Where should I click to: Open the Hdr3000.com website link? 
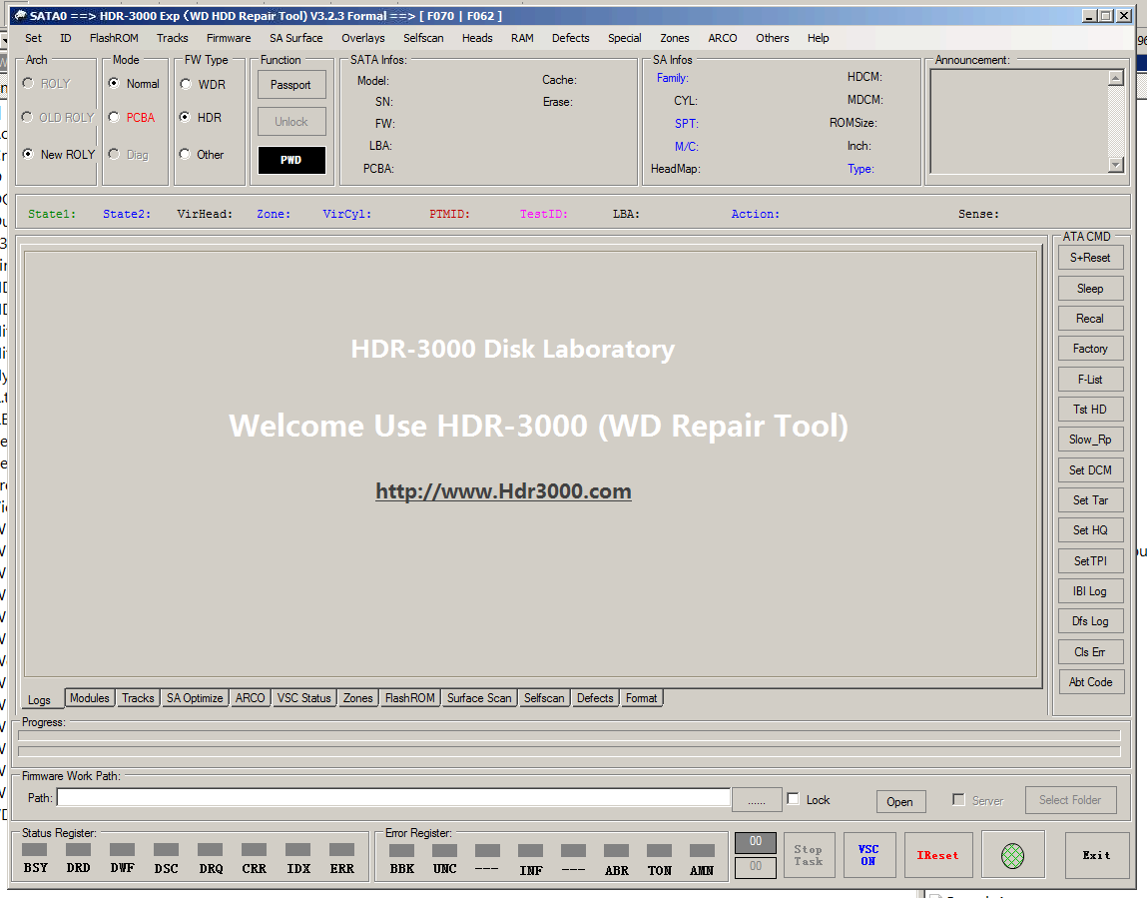coord(503,491)
